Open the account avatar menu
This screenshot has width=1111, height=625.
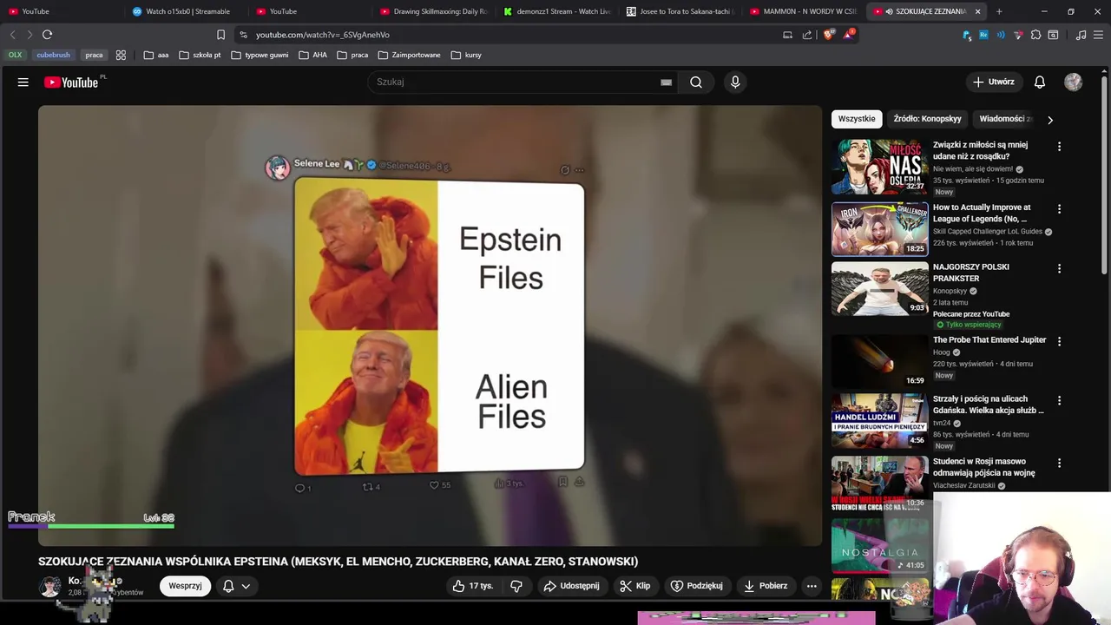click(x=1074, y=82)
